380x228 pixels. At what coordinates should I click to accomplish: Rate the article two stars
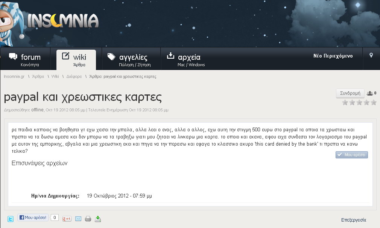[x=352, y=102]
